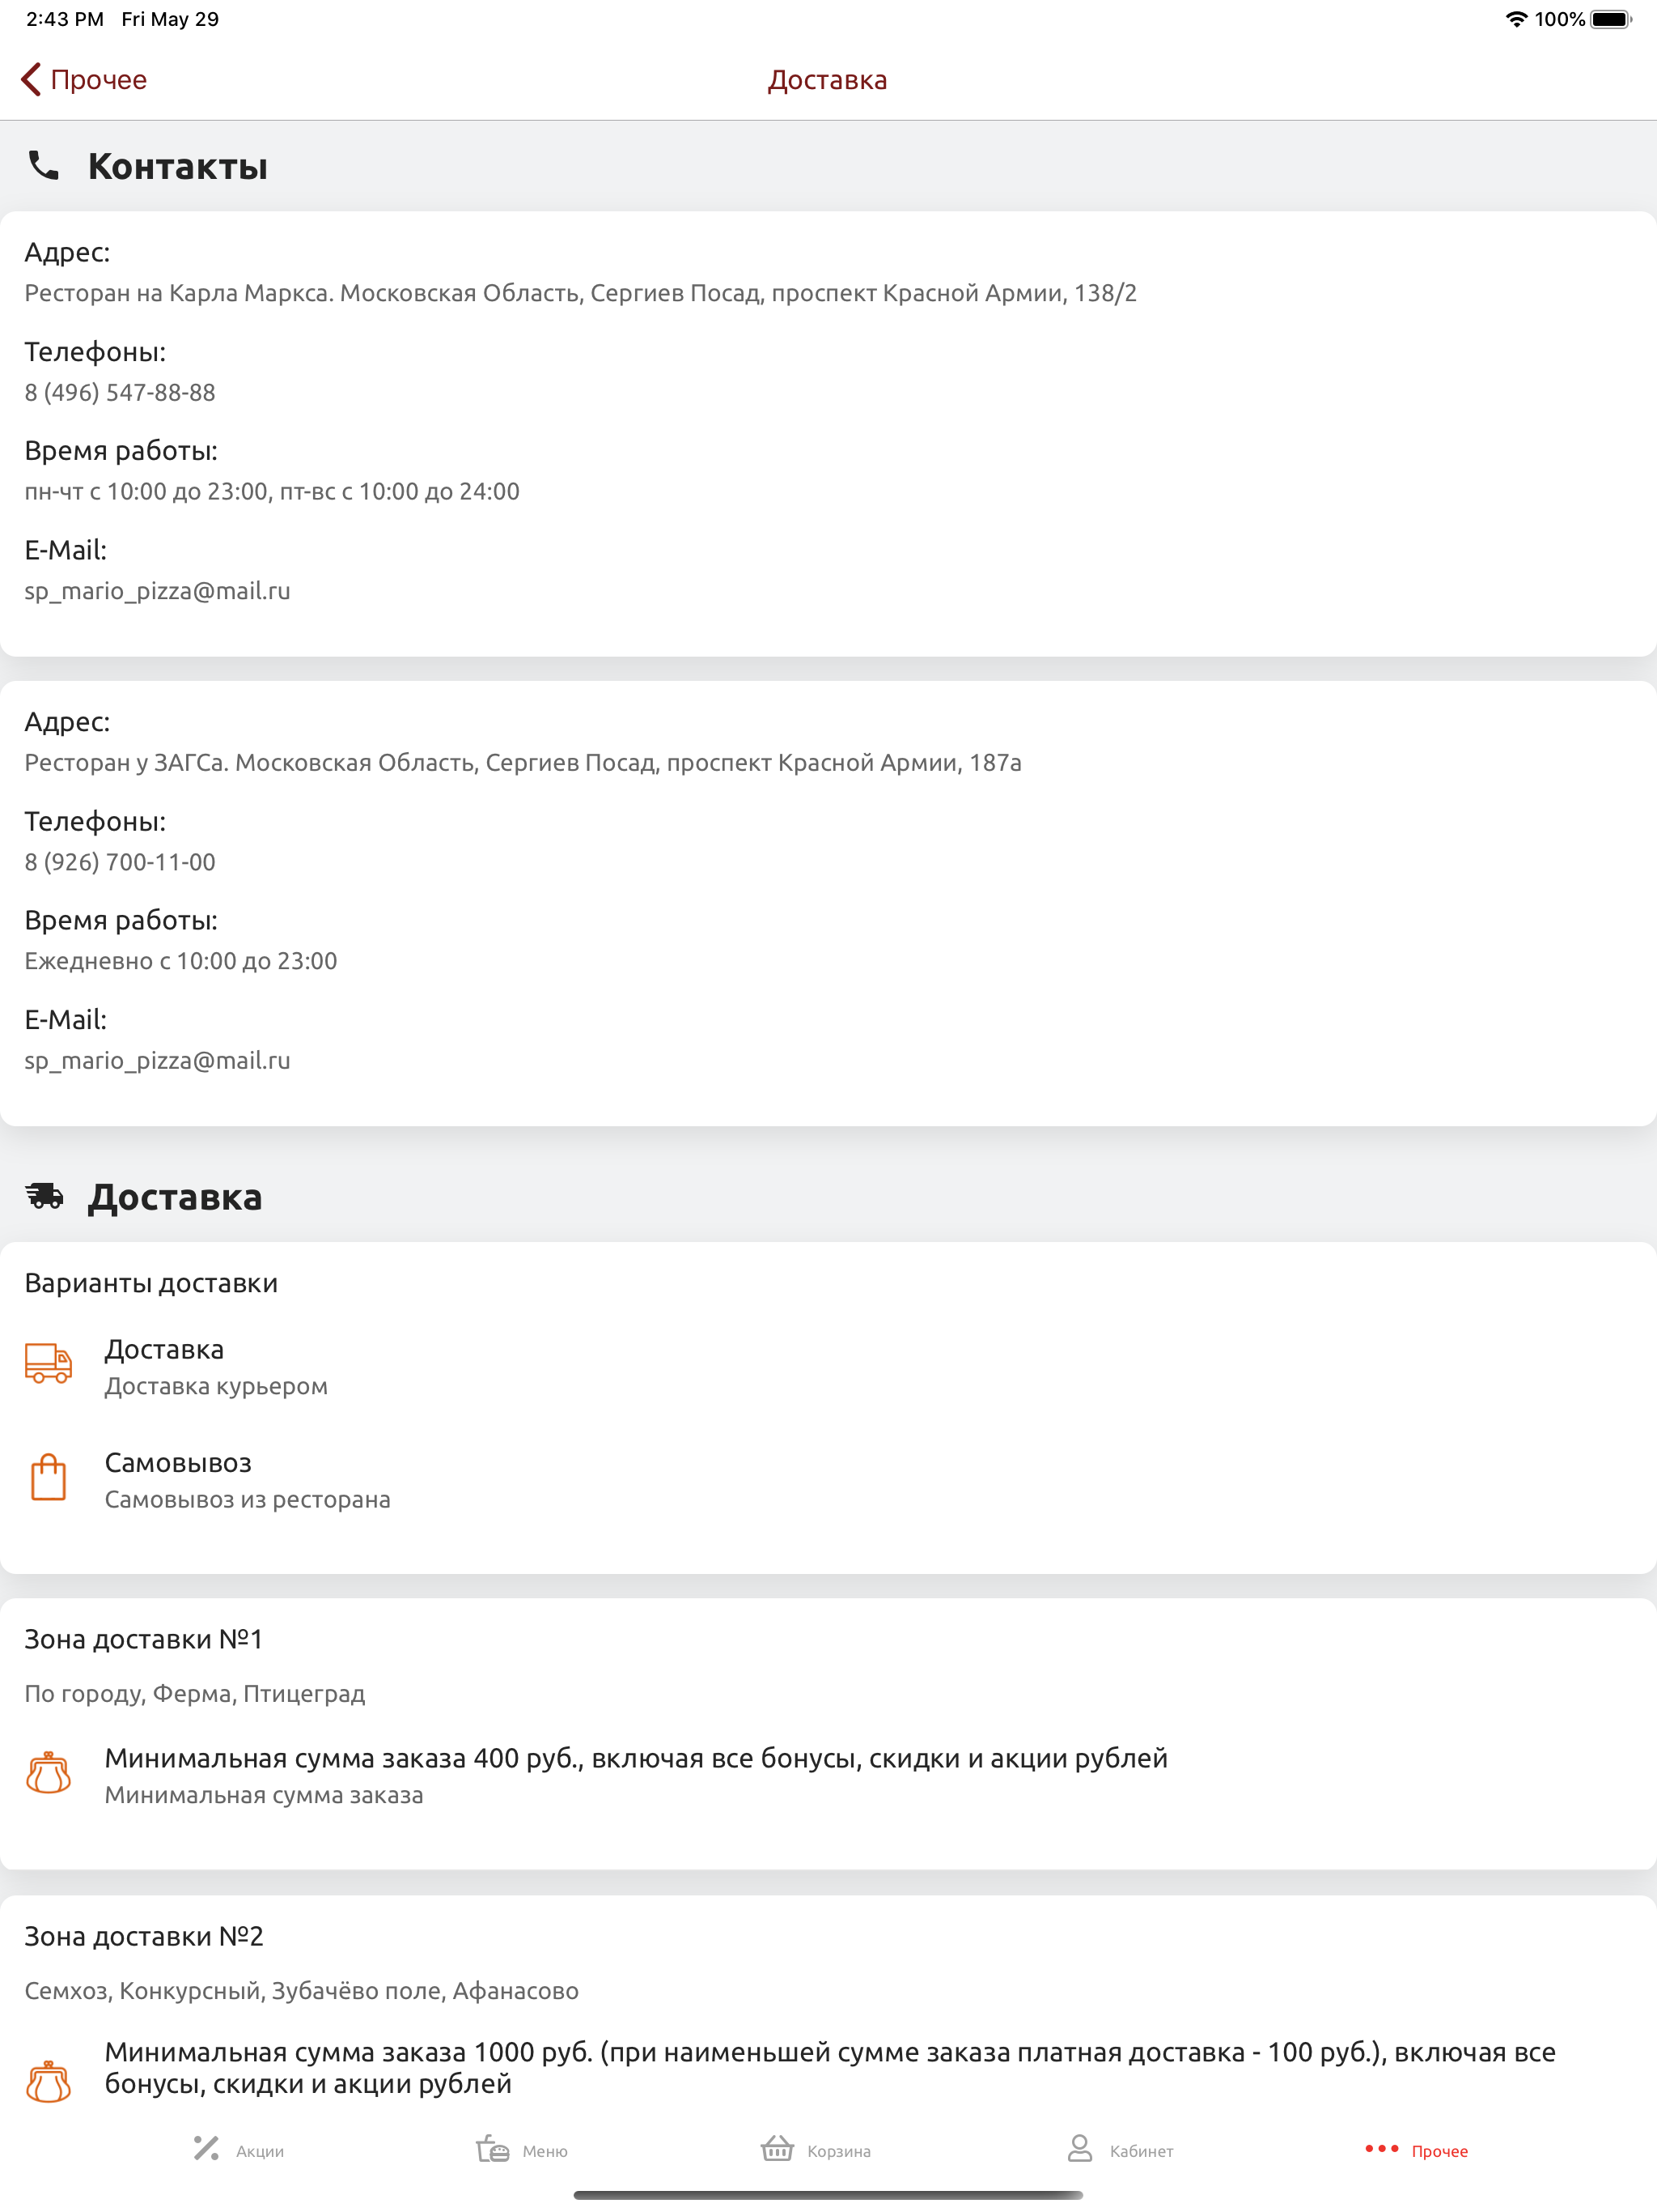This screenshot has height=2212, width=1657.
Task: Tap the orange courier truck icon
Action: coord(48,1363)
